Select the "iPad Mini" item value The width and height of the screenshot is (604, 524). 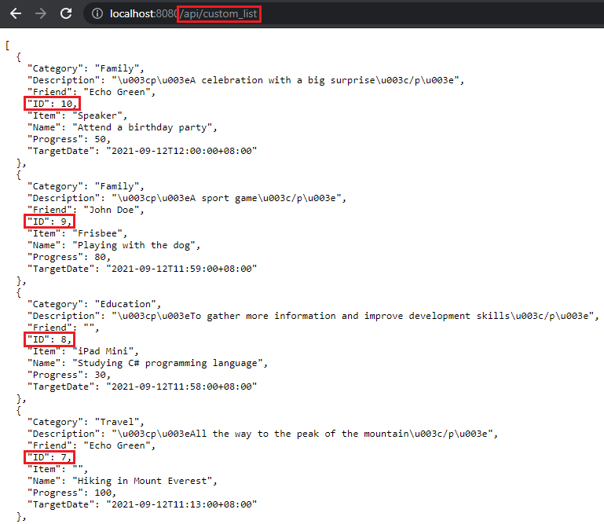105,351
